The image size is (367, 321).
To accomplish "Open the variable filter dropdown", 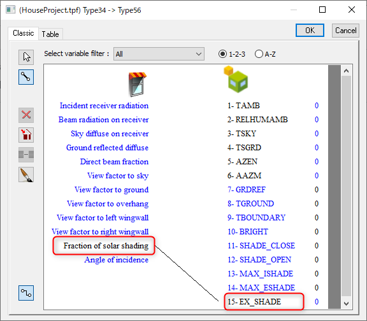I will (159, 54).
